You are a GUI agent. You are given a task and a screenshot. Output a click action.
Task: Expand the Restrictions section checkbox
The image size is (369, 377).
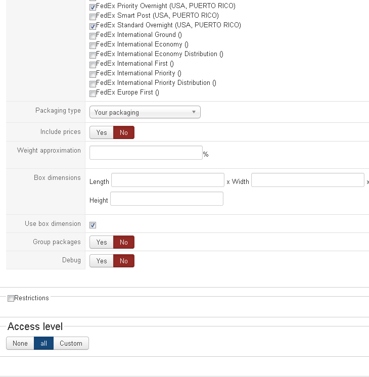(11, 299)
